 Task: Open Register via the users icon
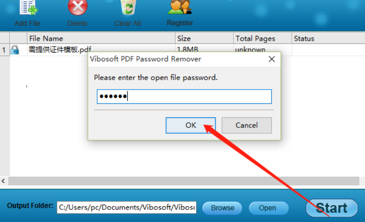(180, 7)
